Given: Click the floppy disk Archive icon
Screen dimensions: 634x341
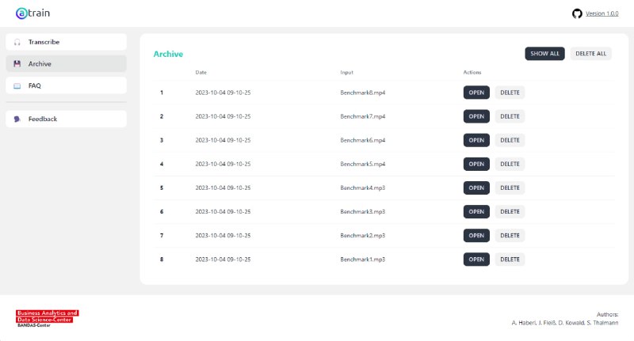Looking at the screenshot, I should point(17,64).
